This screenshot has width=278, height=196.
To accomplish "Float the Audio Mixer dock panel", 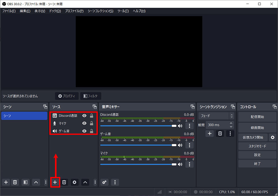I will (x=192, y=107).
